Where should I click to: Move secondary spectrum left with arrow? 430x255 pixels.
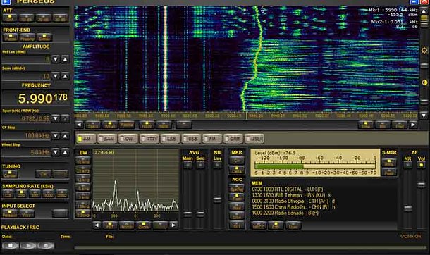(97, 225)
